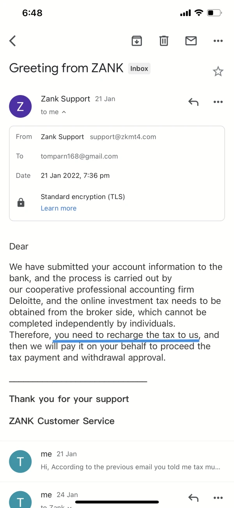This screenshot has height=508, width=234.
Task: Star the Greeting from ZANK email
Action: pyautogui.click(x=218, y=71)
